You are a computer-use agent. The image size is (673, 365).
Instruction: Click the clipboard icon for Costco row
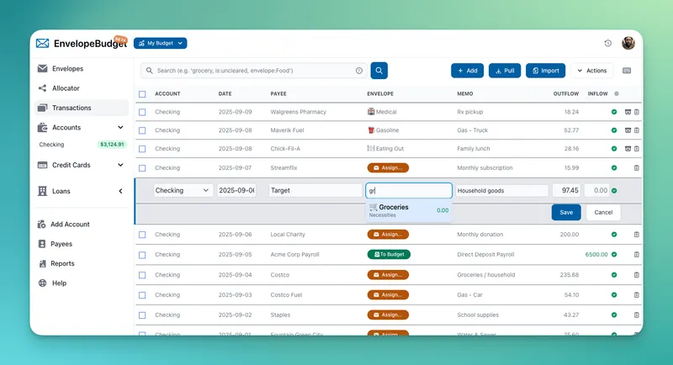click(637, 275)
